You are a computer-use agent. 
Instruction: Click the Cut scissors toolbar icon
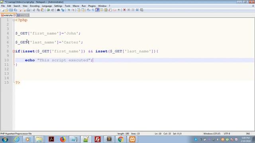click(x=34, y=10)
